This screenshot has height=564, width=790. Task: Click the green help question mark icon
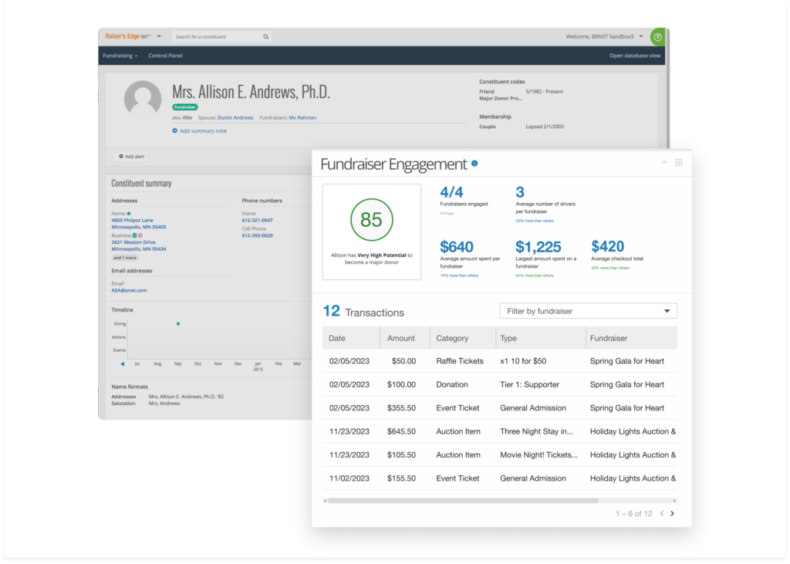point(657,36)
